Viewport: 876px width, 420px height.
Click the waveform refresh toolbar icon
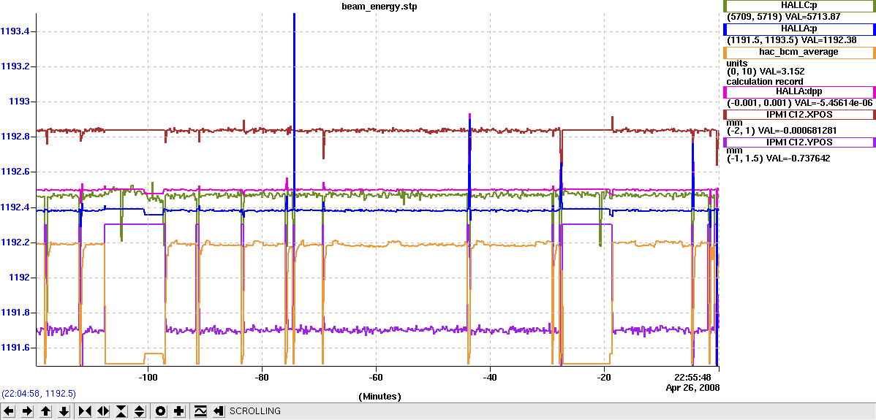[200, 411]
